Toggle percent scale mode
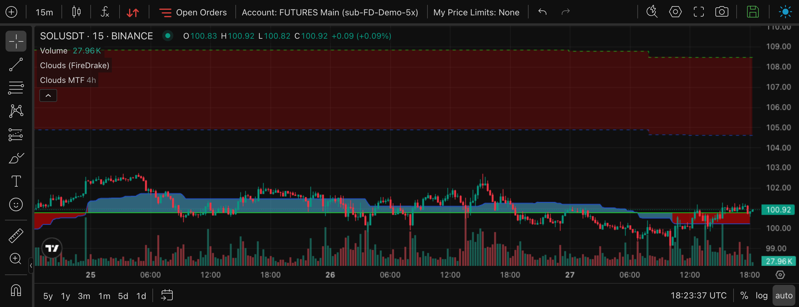 [x=744, y=296]
